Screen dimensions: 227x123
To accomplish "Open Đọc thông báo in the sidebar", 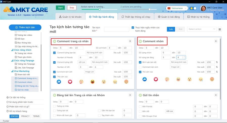I will (x=23, y=43).
